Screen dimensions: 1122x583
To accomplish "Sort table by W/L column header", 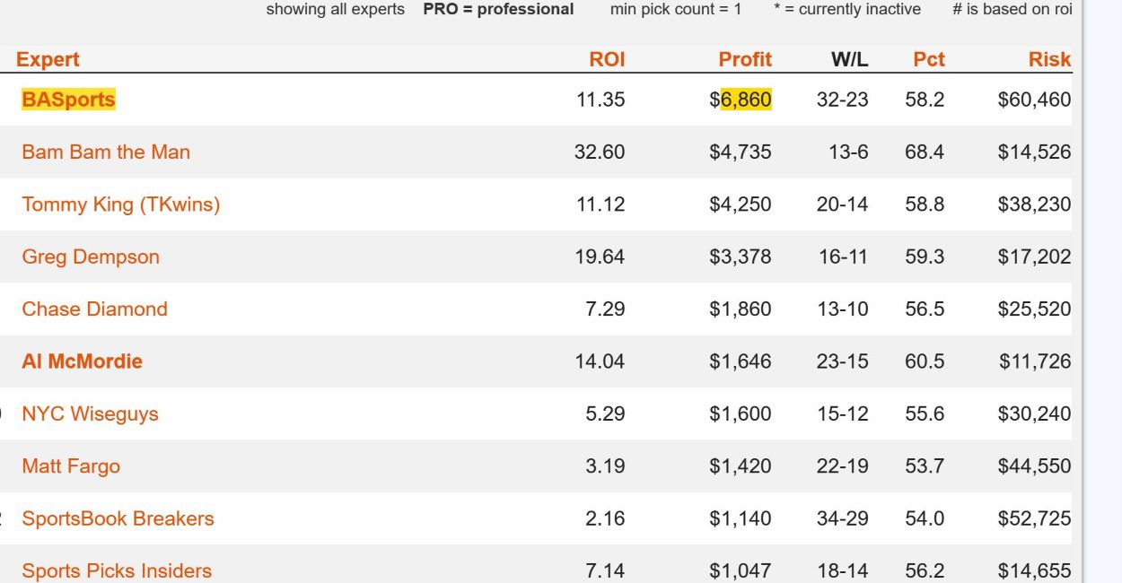I will coord(849,59).
